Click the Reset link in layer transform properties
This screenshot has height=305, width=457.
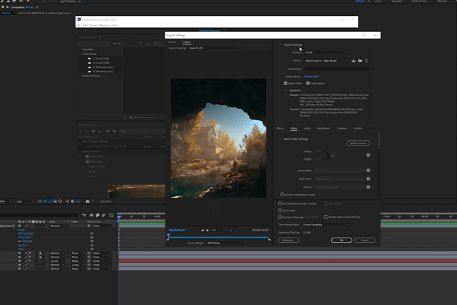22,229
